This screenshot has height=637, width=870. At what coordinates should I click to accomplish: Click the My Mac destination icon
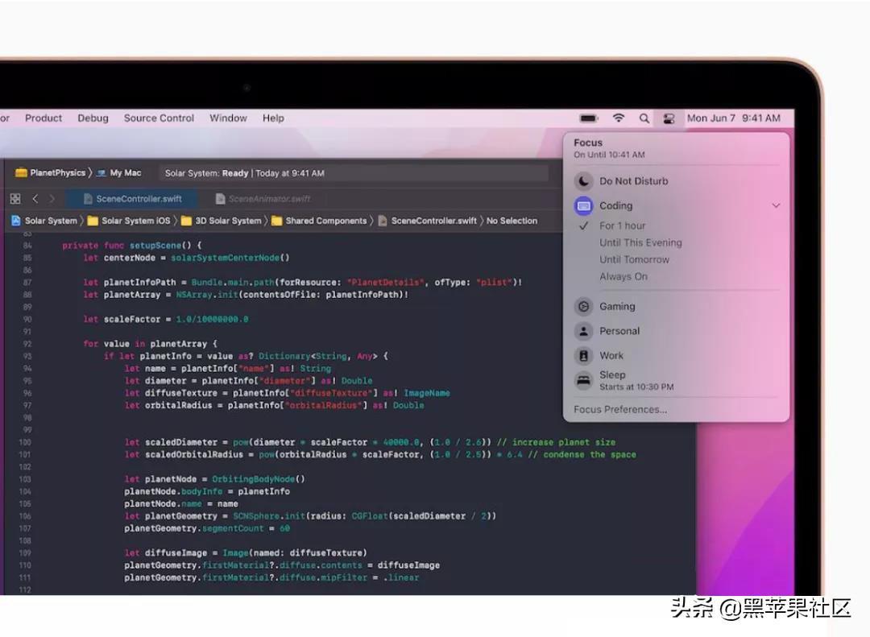pyautogui.click(x=101, y=173)
